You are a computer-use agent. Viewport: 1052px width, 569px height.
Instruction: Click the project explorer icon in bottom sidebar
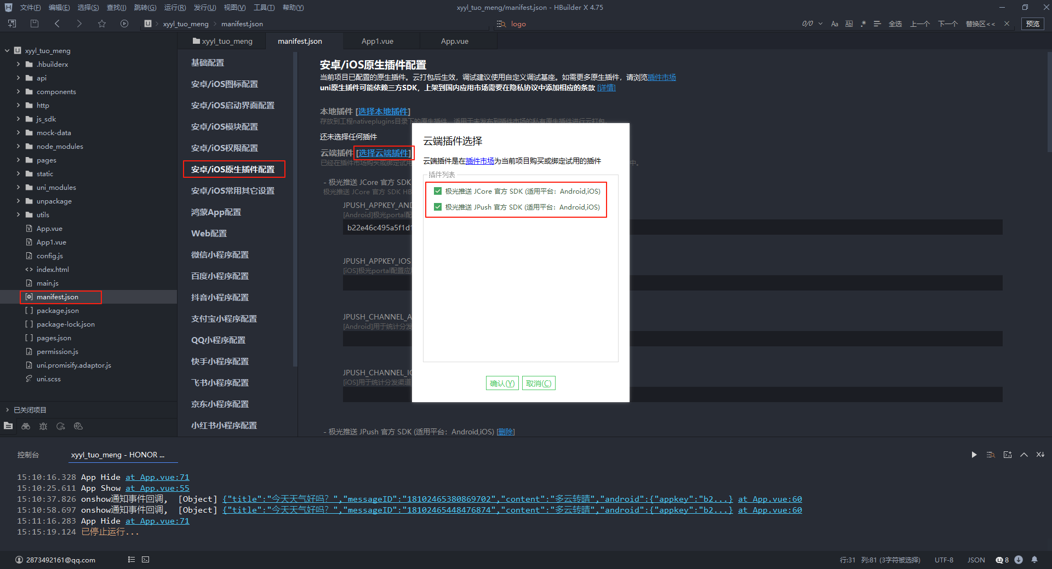click(x=8, y=426)
